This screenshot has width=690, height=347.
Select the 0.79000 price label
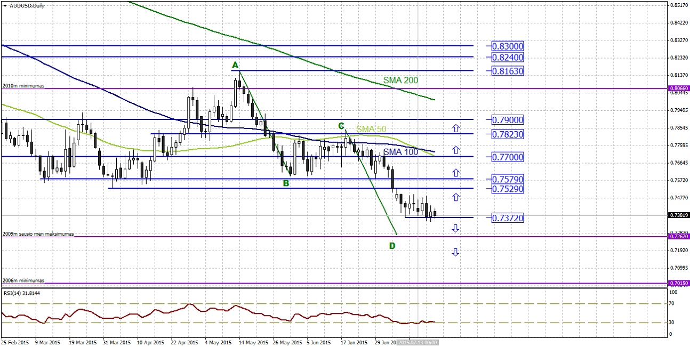click(x=507, y=120)
